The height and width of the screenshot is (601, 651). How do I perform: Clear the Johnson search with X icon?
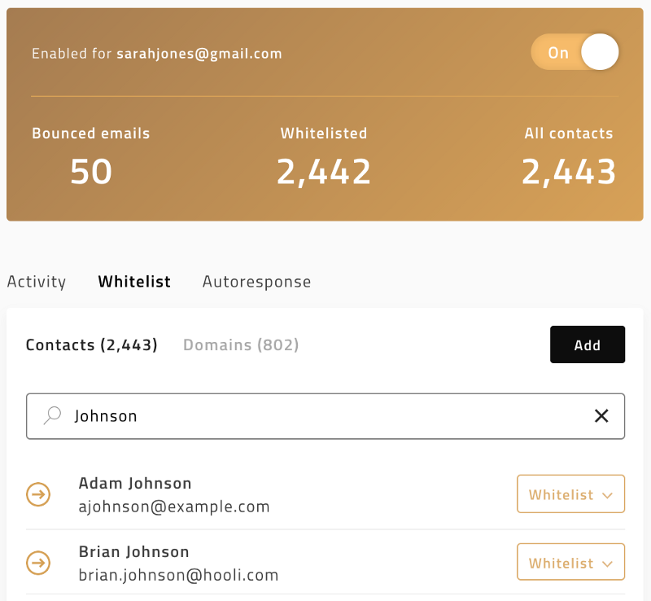click(x=601, y=415)
